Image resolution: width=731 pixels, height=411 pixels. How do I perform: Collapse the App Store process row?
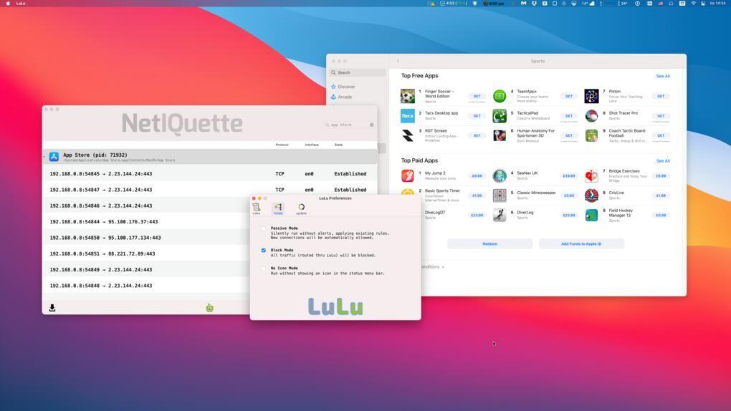(x=44, y=157)
